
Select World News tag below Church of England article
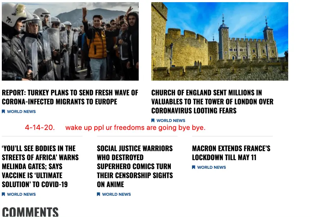[x=171, y=121]
